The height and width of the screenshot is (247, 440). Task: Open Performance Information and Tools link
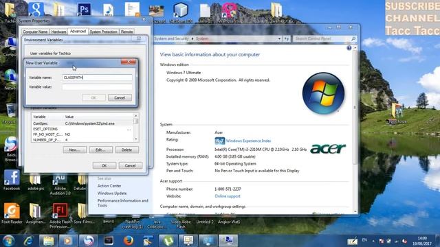pyautogui.click(x=122, y=203)
